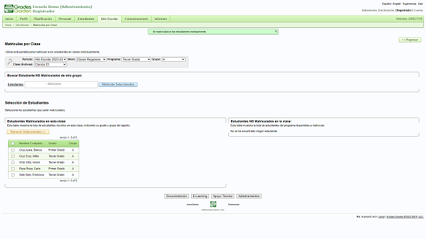Go to the Cuenta module

click(418, 11)
